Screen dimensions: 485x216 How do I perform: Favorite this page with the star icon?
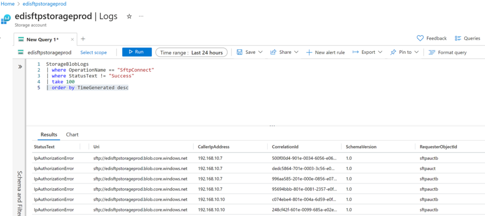click(129, 17)
